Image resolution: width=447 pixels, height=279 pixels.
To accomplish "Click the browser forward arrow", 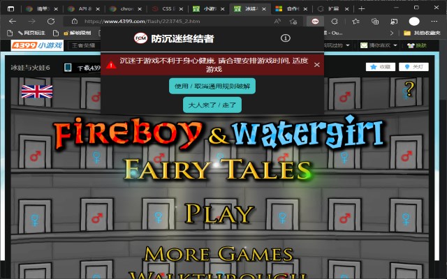I will (x=31, y=22).
